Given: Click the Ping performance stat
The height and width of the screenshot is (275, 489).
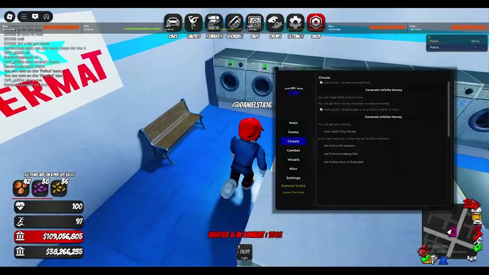Looking at the screenshot, I should 448,27.
